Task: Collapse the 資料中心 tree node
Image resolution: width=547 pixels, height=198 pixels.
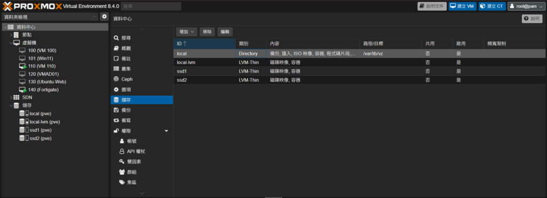Action: coord(5,27)
